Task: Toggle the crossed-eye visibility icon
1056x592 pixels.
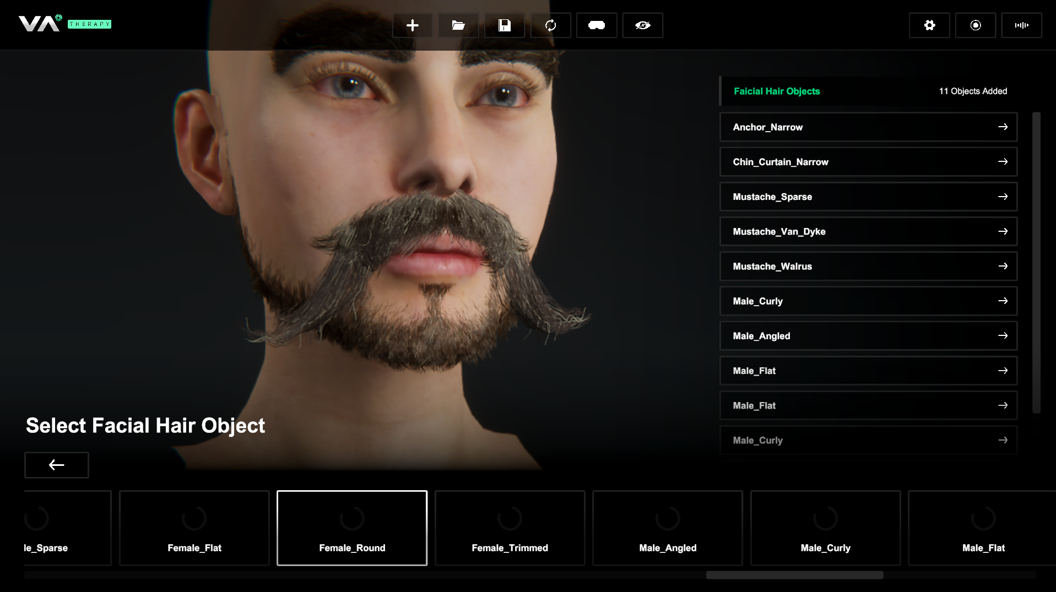Action: point(642,25)
